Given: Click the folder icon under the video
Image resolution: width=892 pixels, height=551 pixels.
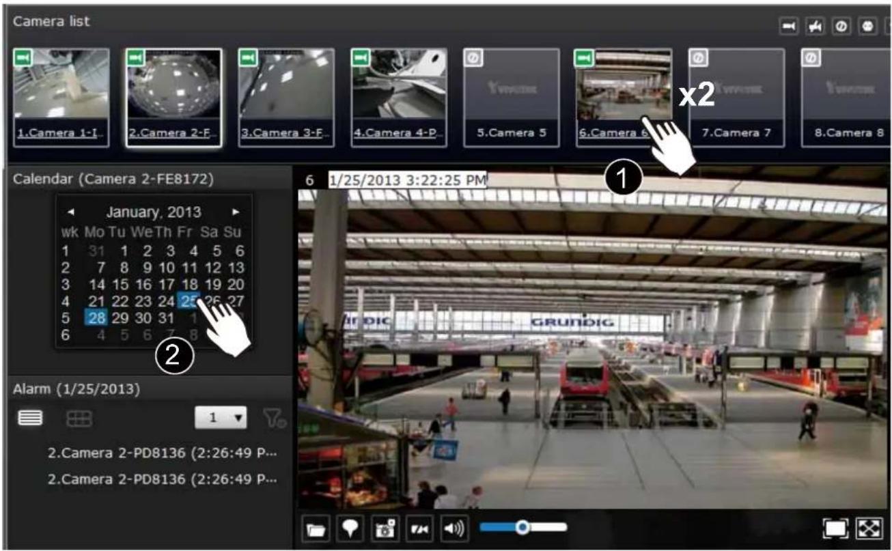Looking at the screenshot, I should coord(316,528).
